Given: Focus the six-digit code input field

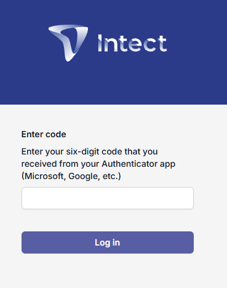Looking at the screenshot, I should point(108,198).
